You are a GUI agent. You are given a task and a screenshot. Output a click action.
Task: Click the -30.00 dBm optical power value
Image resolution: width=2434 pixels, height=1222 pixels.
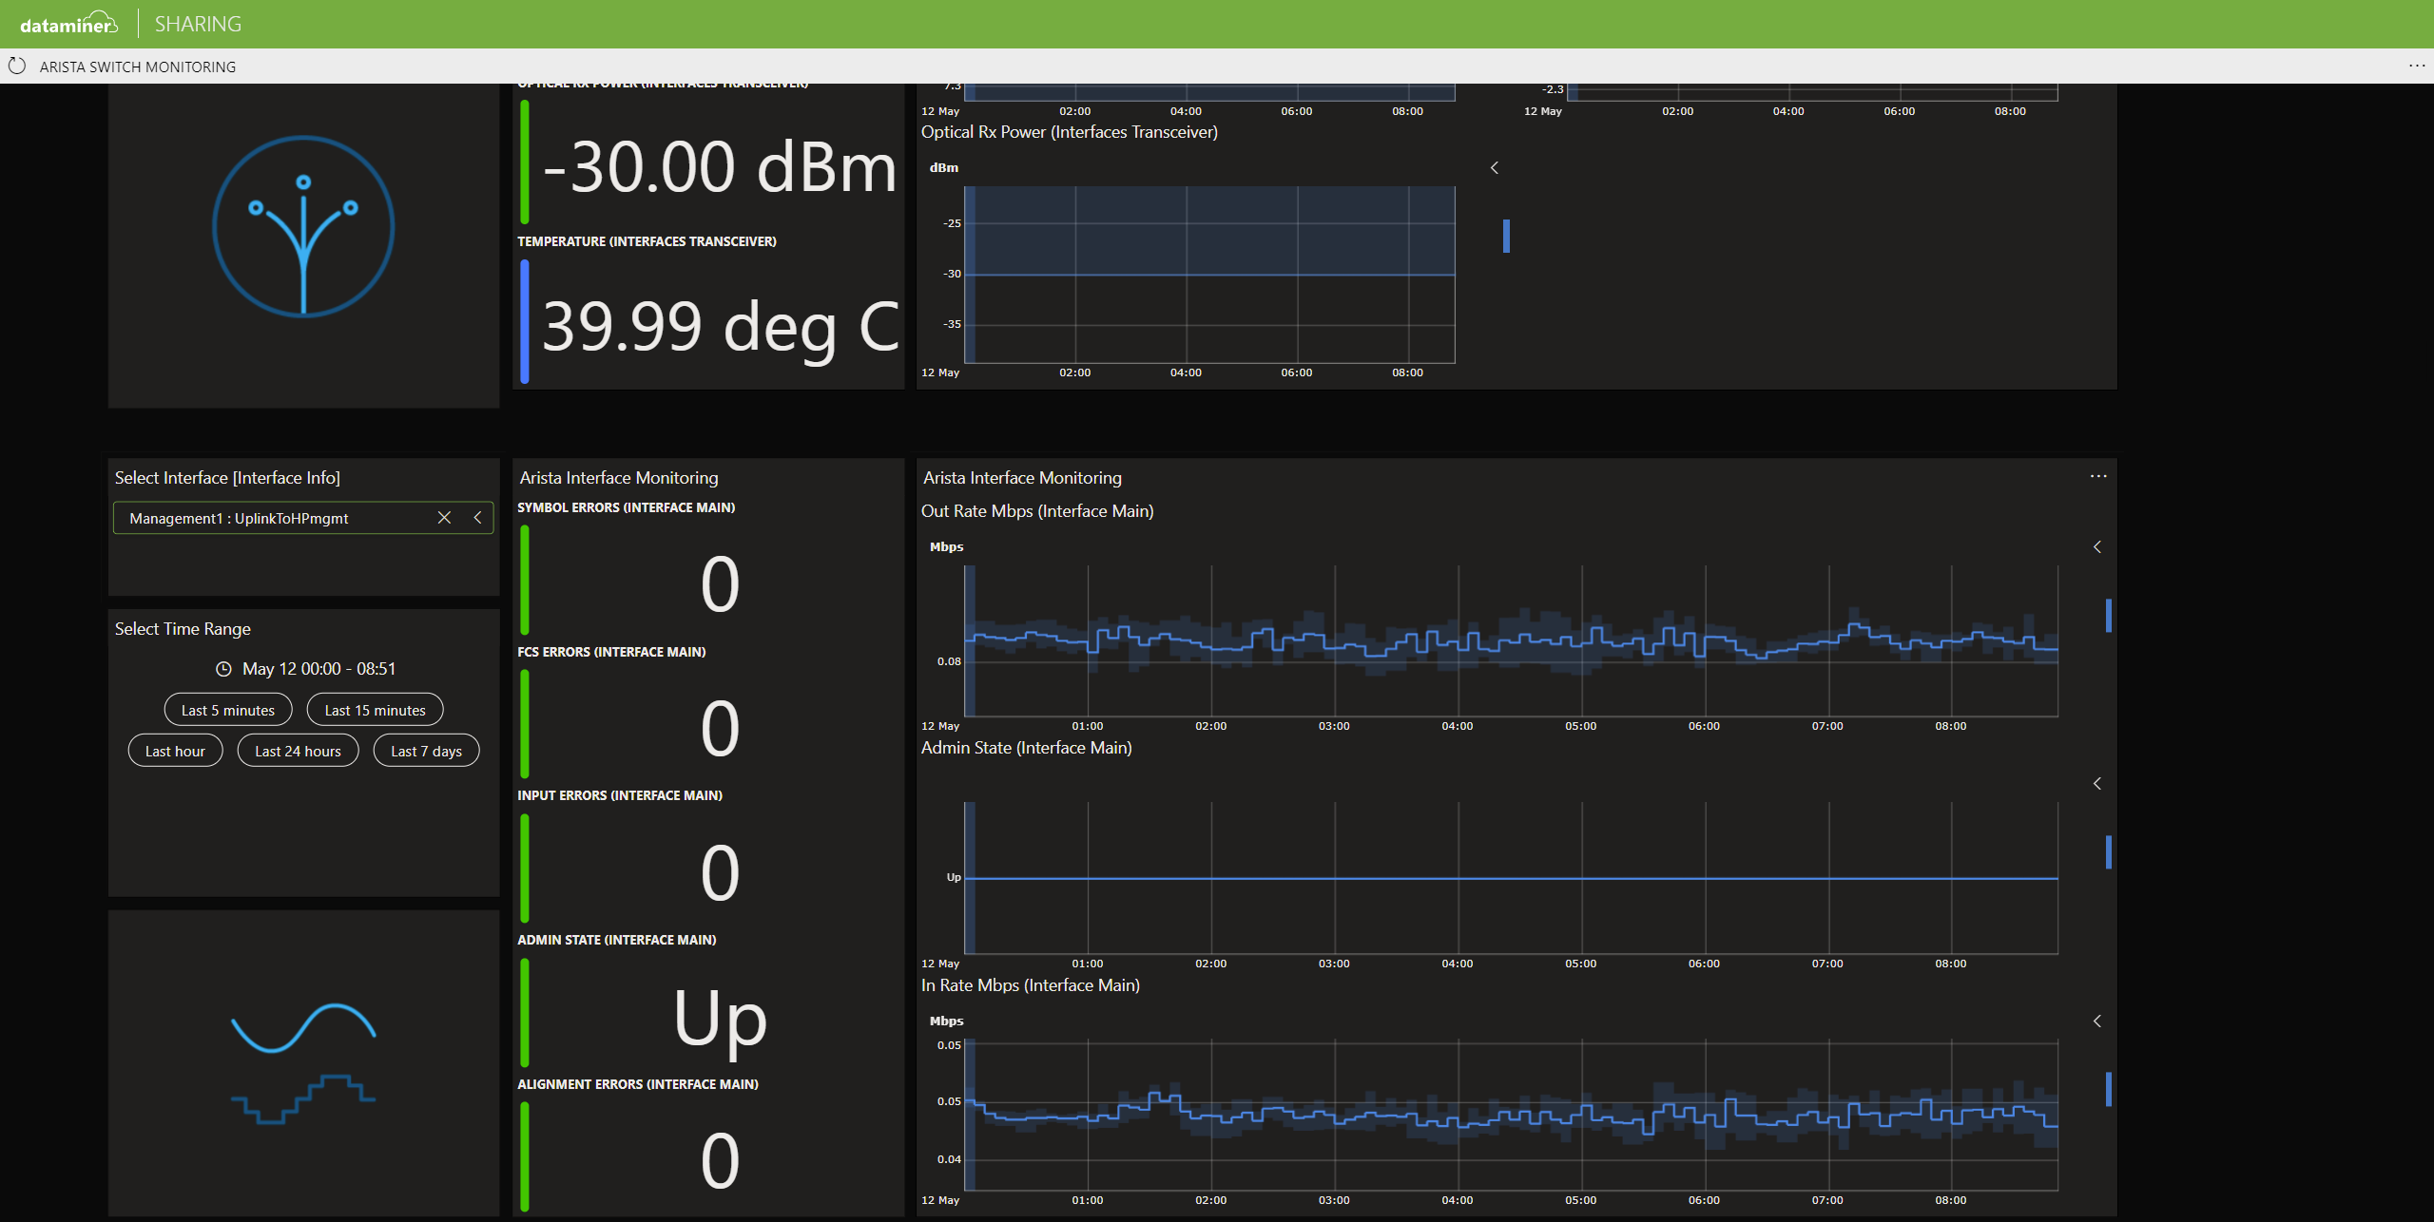point(720,167)
